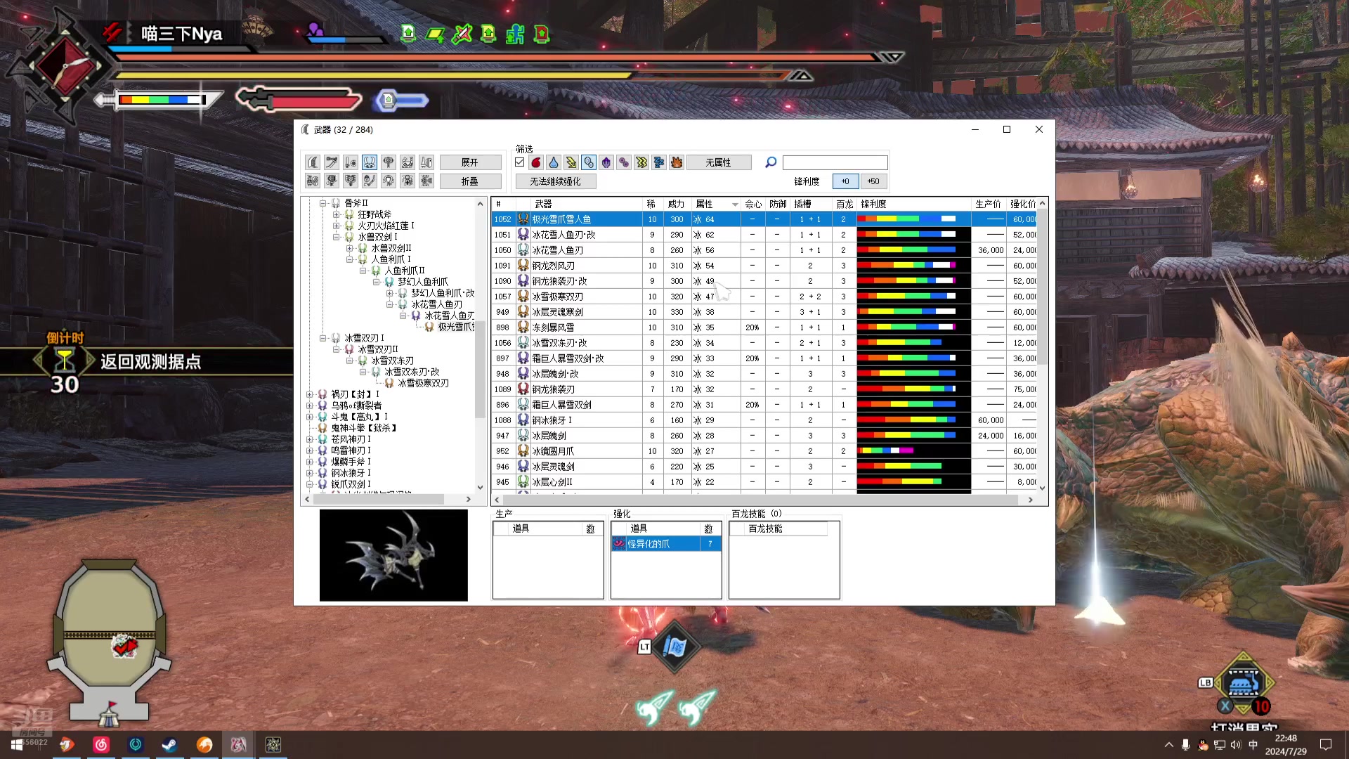Sort by the 属性 column header
This screenshot has height=759, width=1349.
pos(716,204)
